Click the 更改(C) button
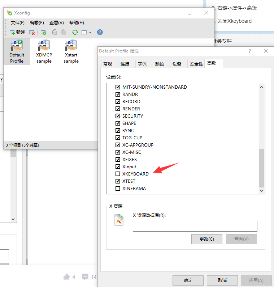The width and height of the screenshot is (274, 287). [206, 239]
